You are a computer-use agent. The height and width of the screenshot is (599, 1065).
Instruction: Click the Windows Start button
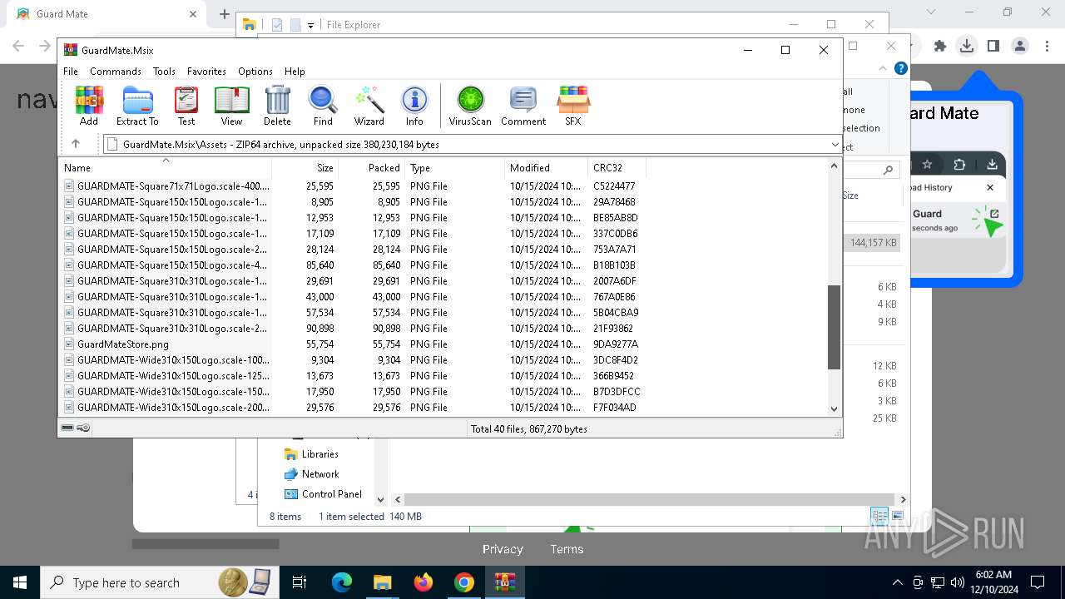pyautogui.click(x=20, y=582)
